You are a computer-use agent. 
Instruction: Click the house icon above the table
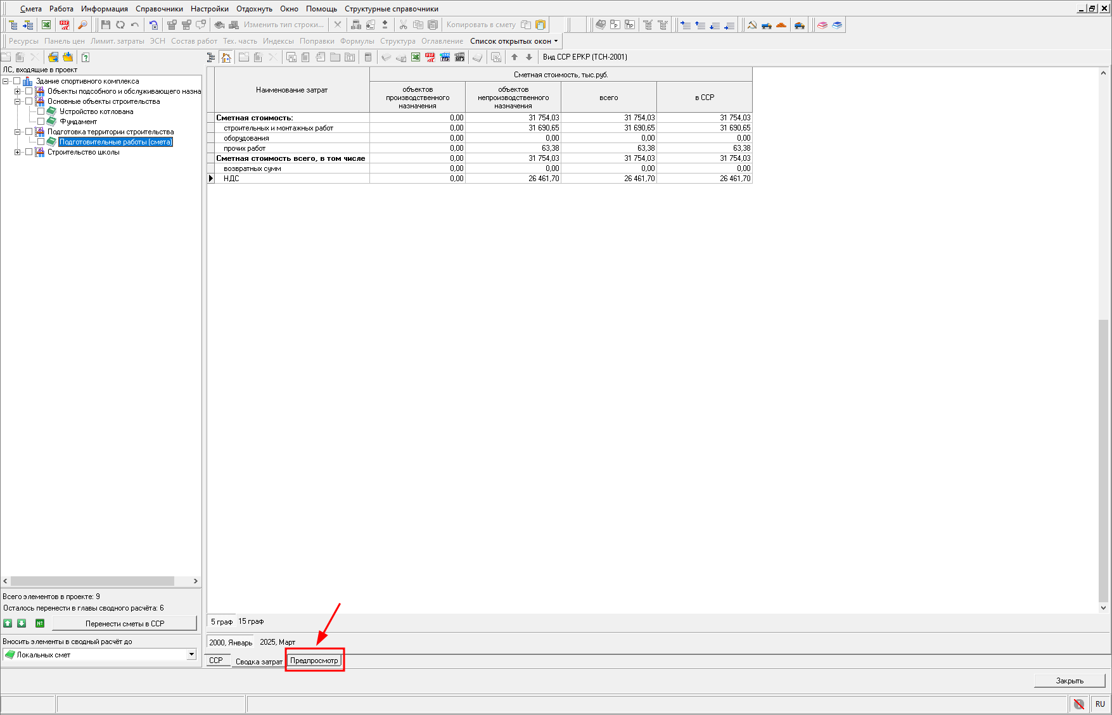click(226, 57)
